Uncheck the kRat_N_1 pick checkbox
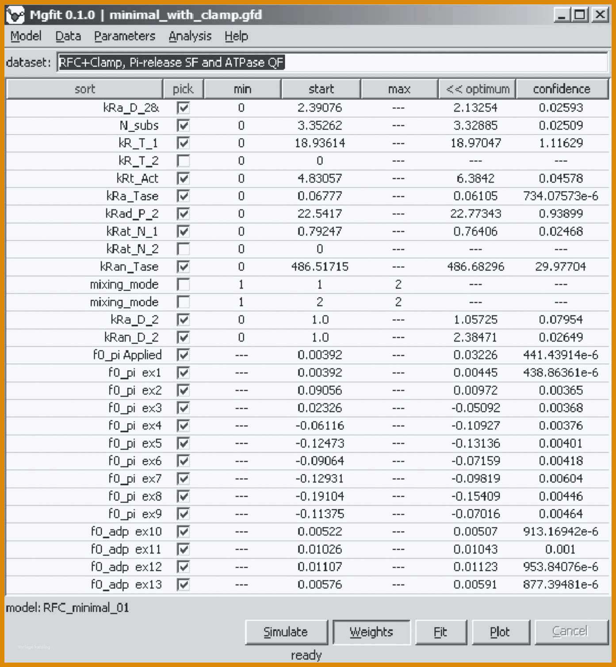 [x=183, y=231]
